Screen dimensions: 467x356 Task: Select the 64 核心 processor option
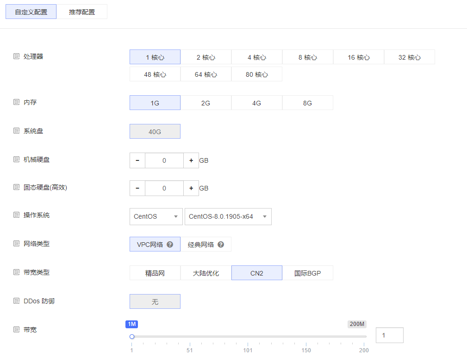point(205,74)
